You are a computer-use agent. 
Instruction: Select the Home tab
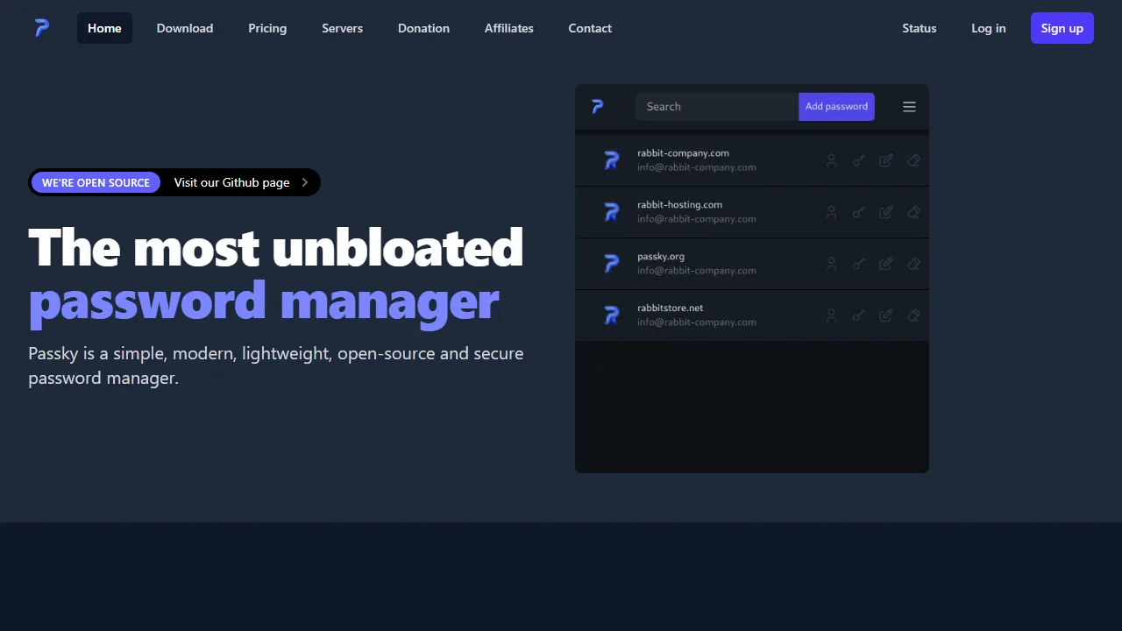tap(104, 28)
